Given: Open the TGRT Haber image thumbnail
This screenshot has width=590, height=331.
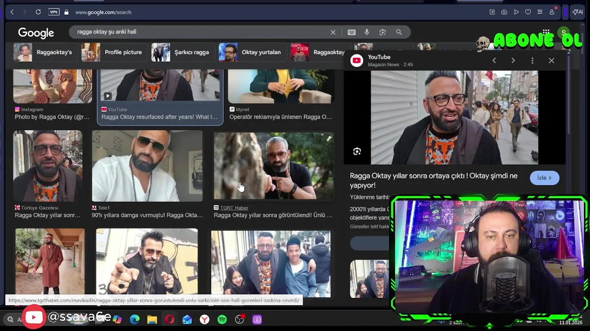Looking at the screenshot, I should (x=274, y=166).
